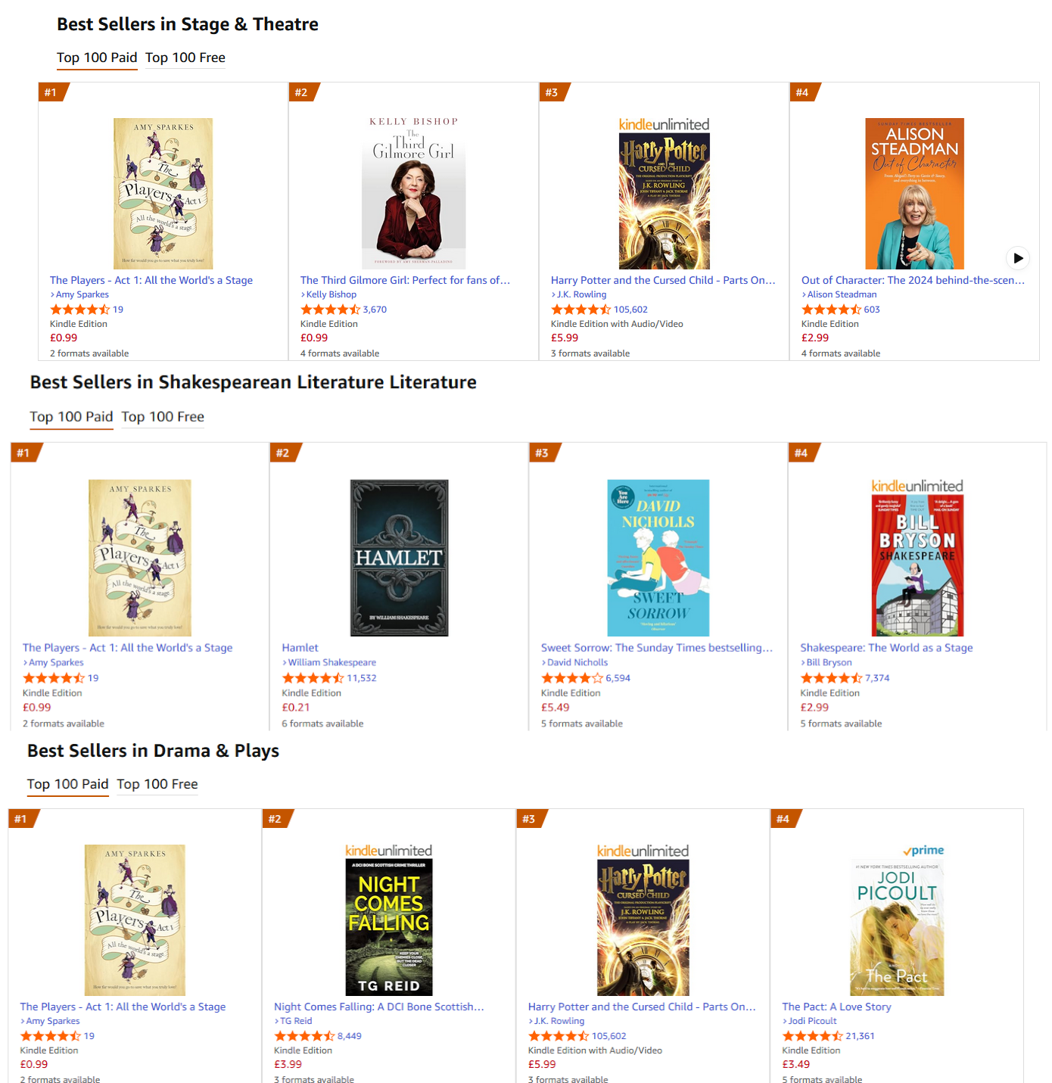Click the star rating for Night Comes Falling

(304, 1036)
